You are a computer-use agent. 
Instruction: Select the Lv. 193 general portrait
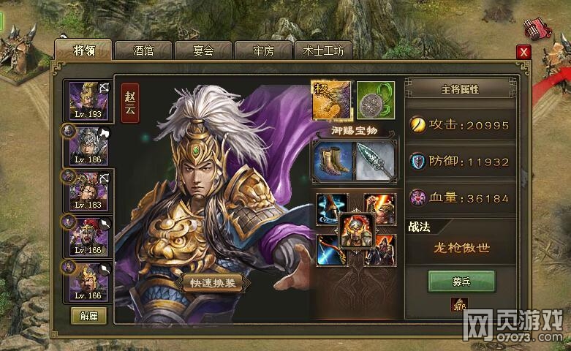coord(88,101)
